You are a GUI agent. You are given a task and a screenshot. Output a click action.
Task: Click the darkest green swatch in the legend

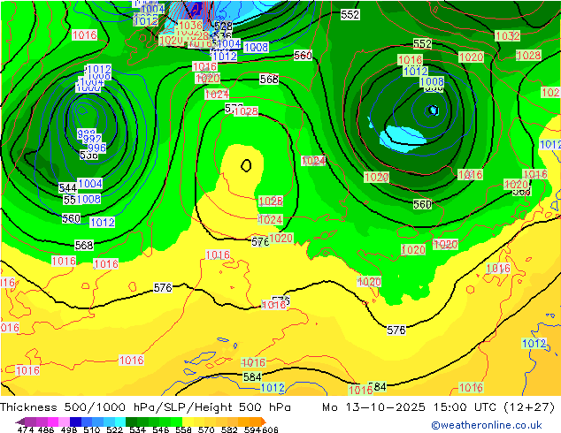coord(131,422)
